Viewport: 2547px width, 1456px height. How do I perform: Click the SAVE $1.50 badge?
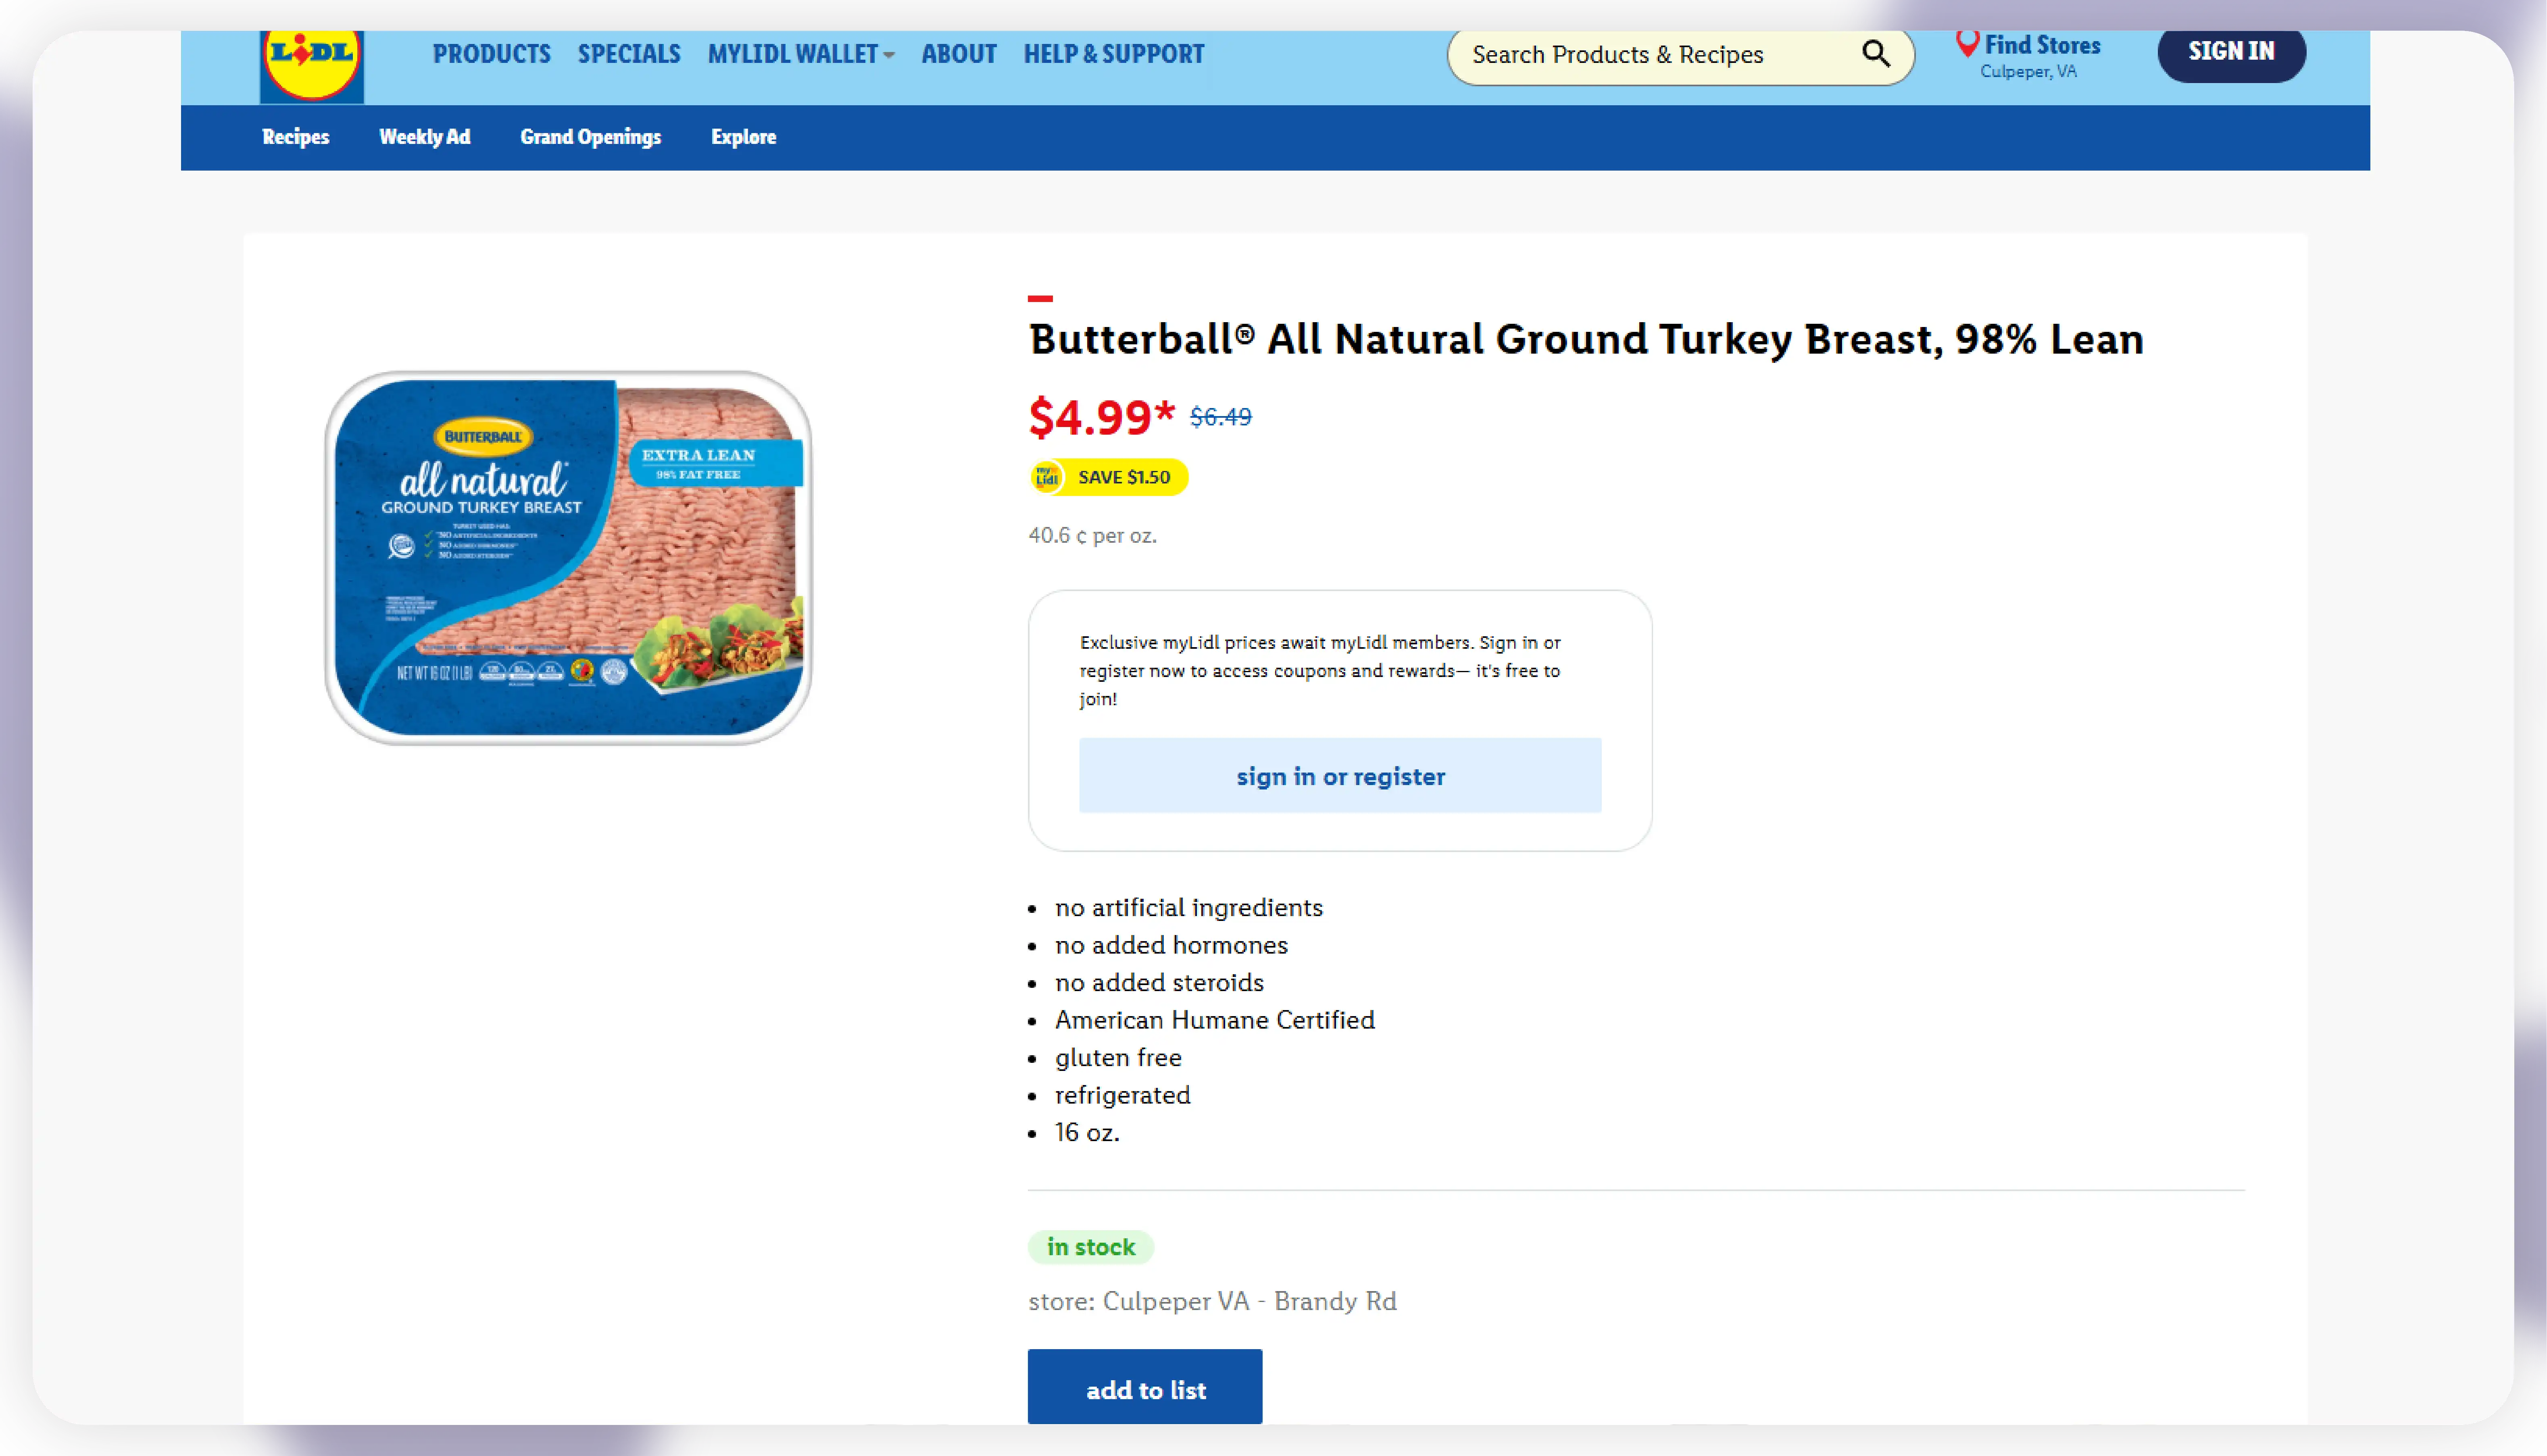point(1123,477)
